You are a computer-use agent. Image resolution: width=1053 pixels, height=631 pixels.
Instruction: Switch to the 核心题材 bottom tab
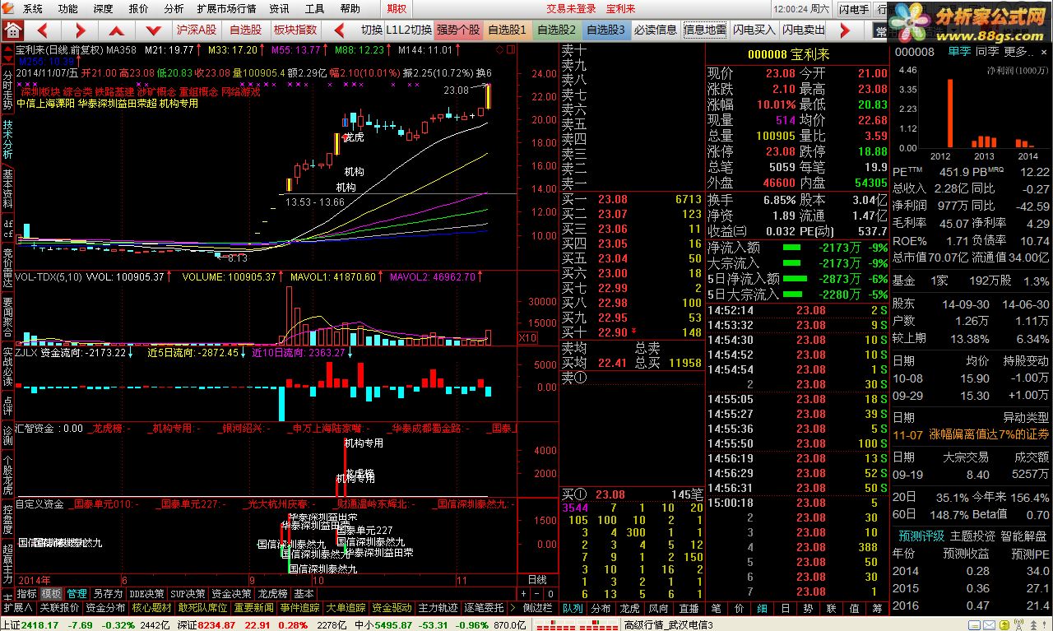pos(151,608)
